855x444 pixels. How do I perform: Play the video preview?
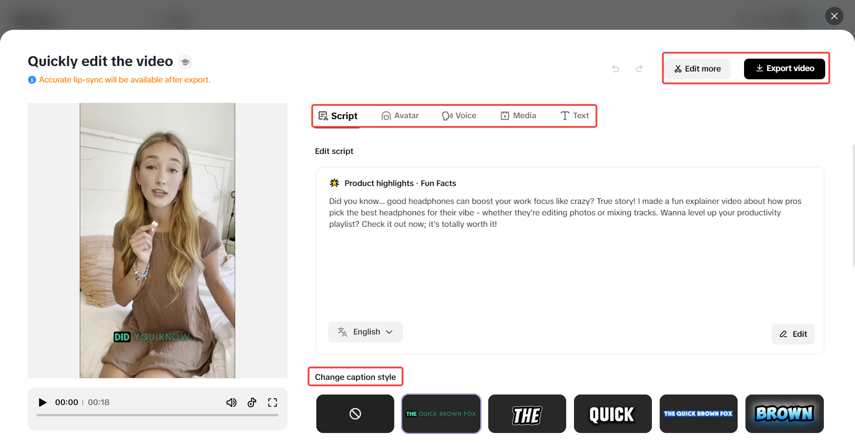pos(42,402)
